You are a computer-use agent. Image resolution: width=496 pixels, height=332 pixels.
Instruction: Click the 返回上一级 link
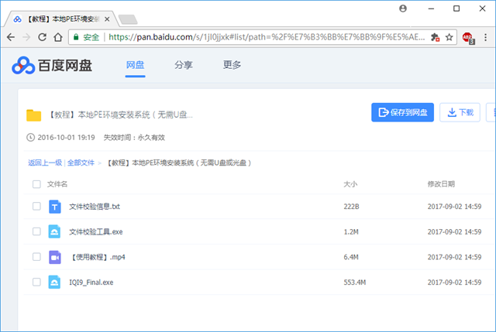pos(45,163)
